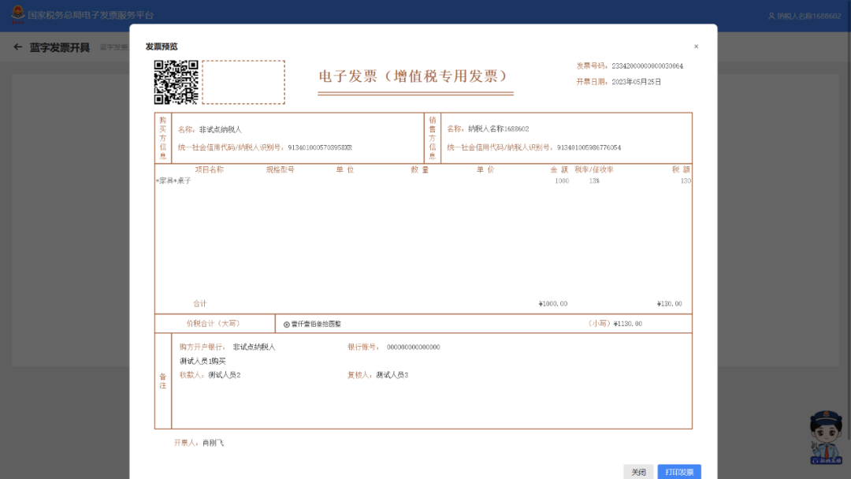Click the remark line 测试人员1购买

[x=203, y=362]
